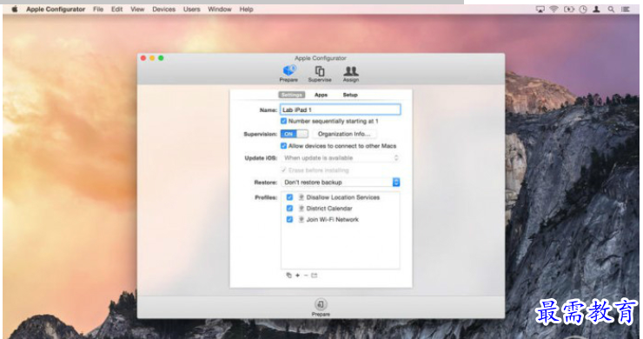Open the Apple Configurator menu
This screenshot has width=643, height=339.
point(56,9)
